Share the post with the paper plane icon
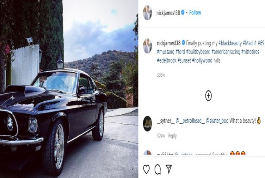The width and height of the screenshot is (265, 178). point(169,169)
